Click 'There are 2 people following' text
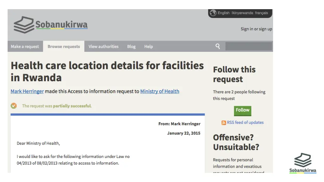 pos(239,92)
